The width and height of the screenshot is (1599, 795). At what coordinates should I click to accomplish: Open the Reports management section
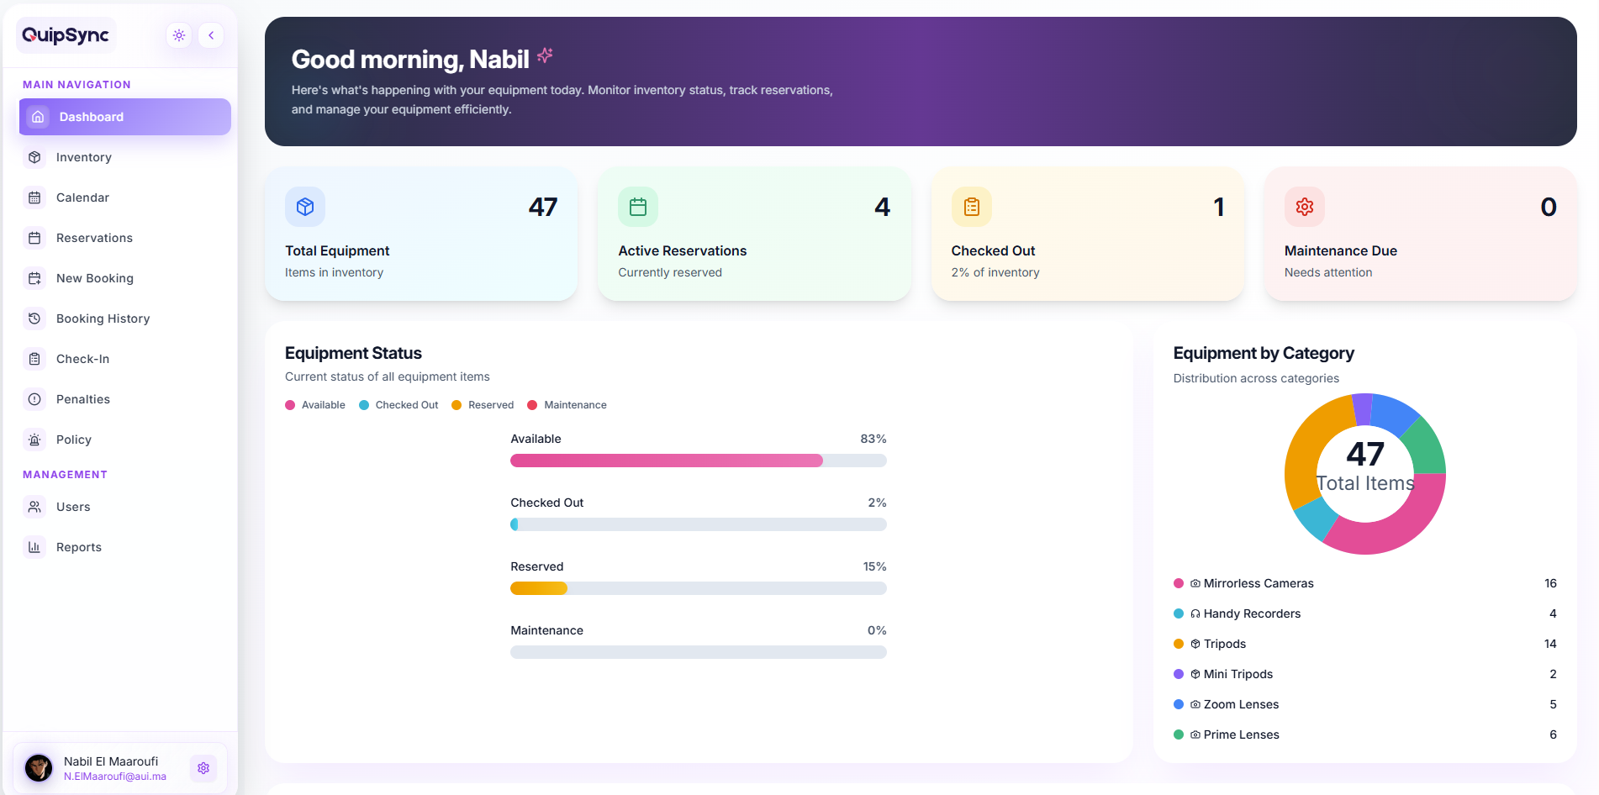78,547
